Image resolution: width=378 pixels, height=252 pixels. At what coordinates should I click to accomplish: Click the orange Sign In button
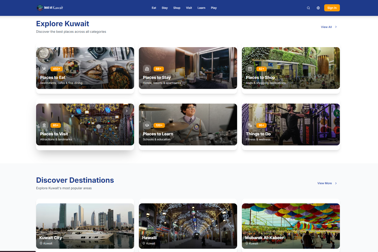[x=332, y=8]
